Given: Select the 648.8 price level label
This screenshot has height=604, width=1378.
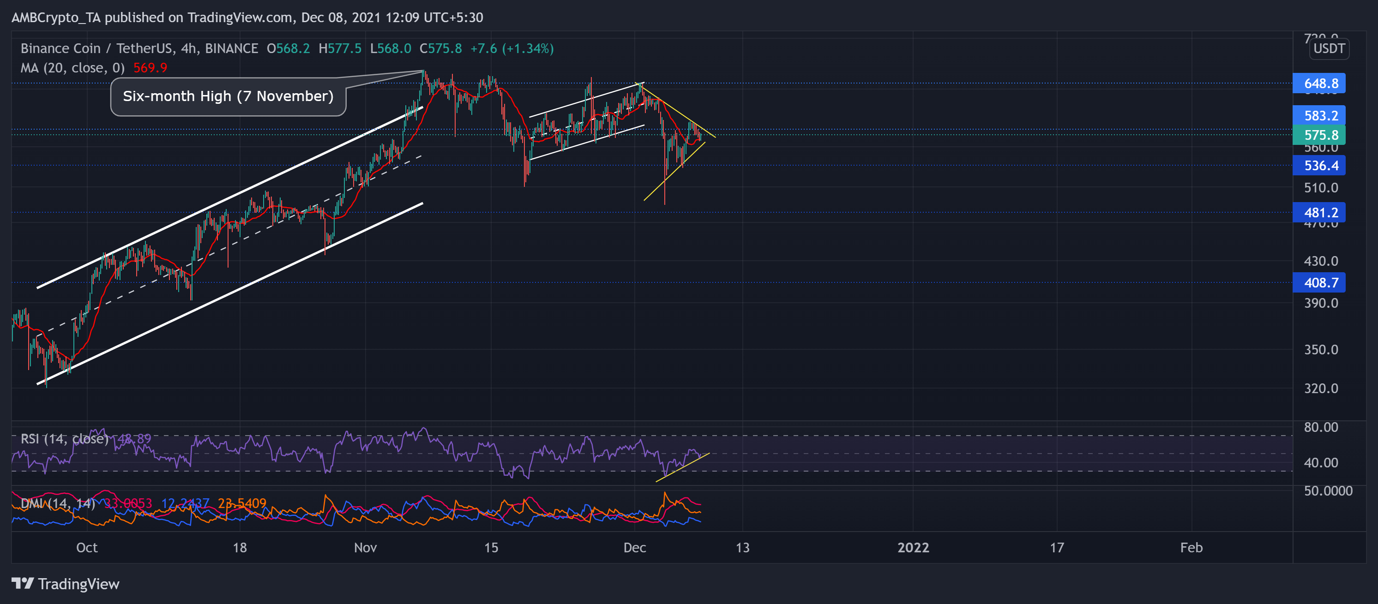Looking at the screenshot, I should [1318, 84].
